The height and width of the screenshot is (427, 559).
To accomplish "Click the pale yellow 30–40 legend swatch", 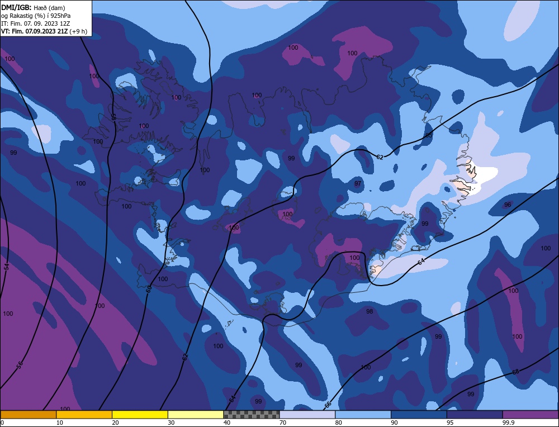I will click(196, 414).
